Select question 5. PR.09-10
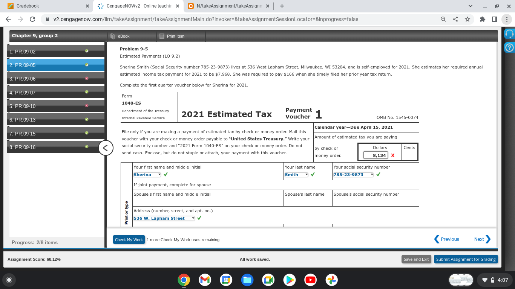 click(55, 106)
